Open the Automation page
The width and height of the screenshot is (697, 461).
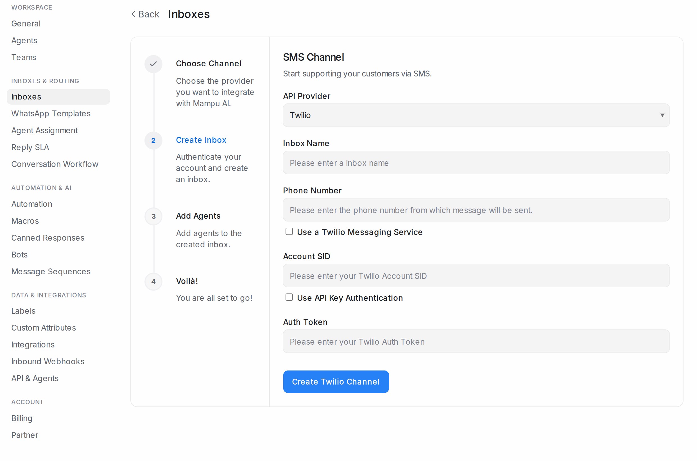32,204
